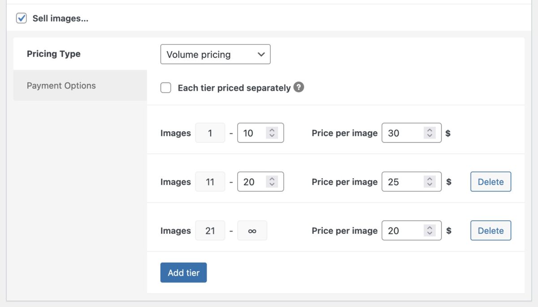Click the infinity symbol in the last tier
This screenshot has height=307, width=538.
coord(252,230)
